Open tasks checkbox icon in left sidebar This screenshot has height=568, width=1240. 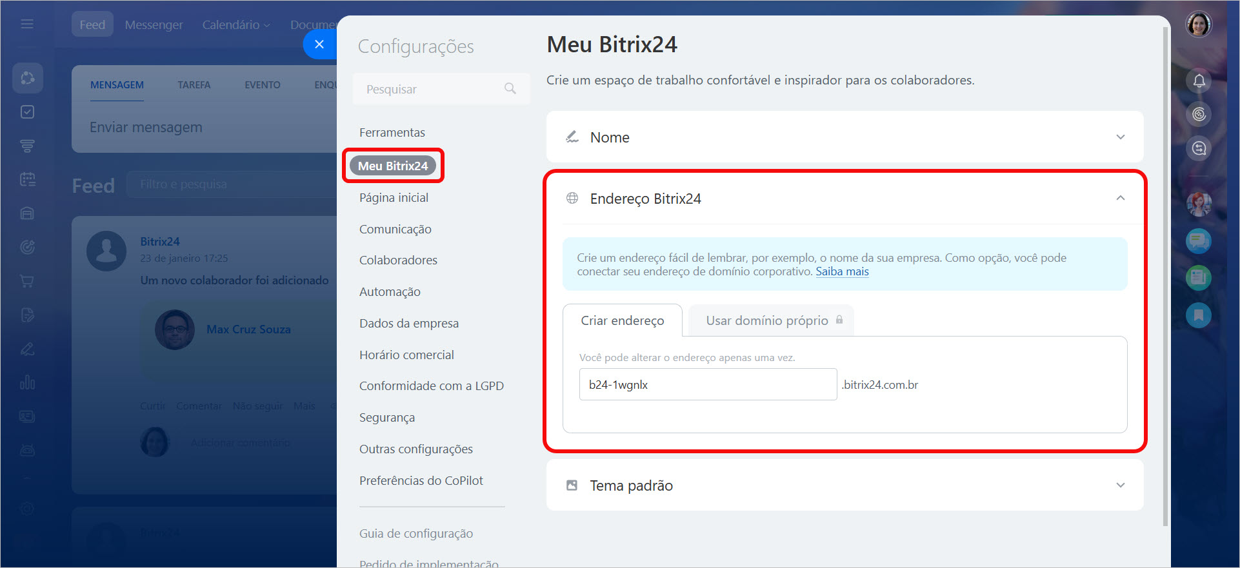pos(28,112)
